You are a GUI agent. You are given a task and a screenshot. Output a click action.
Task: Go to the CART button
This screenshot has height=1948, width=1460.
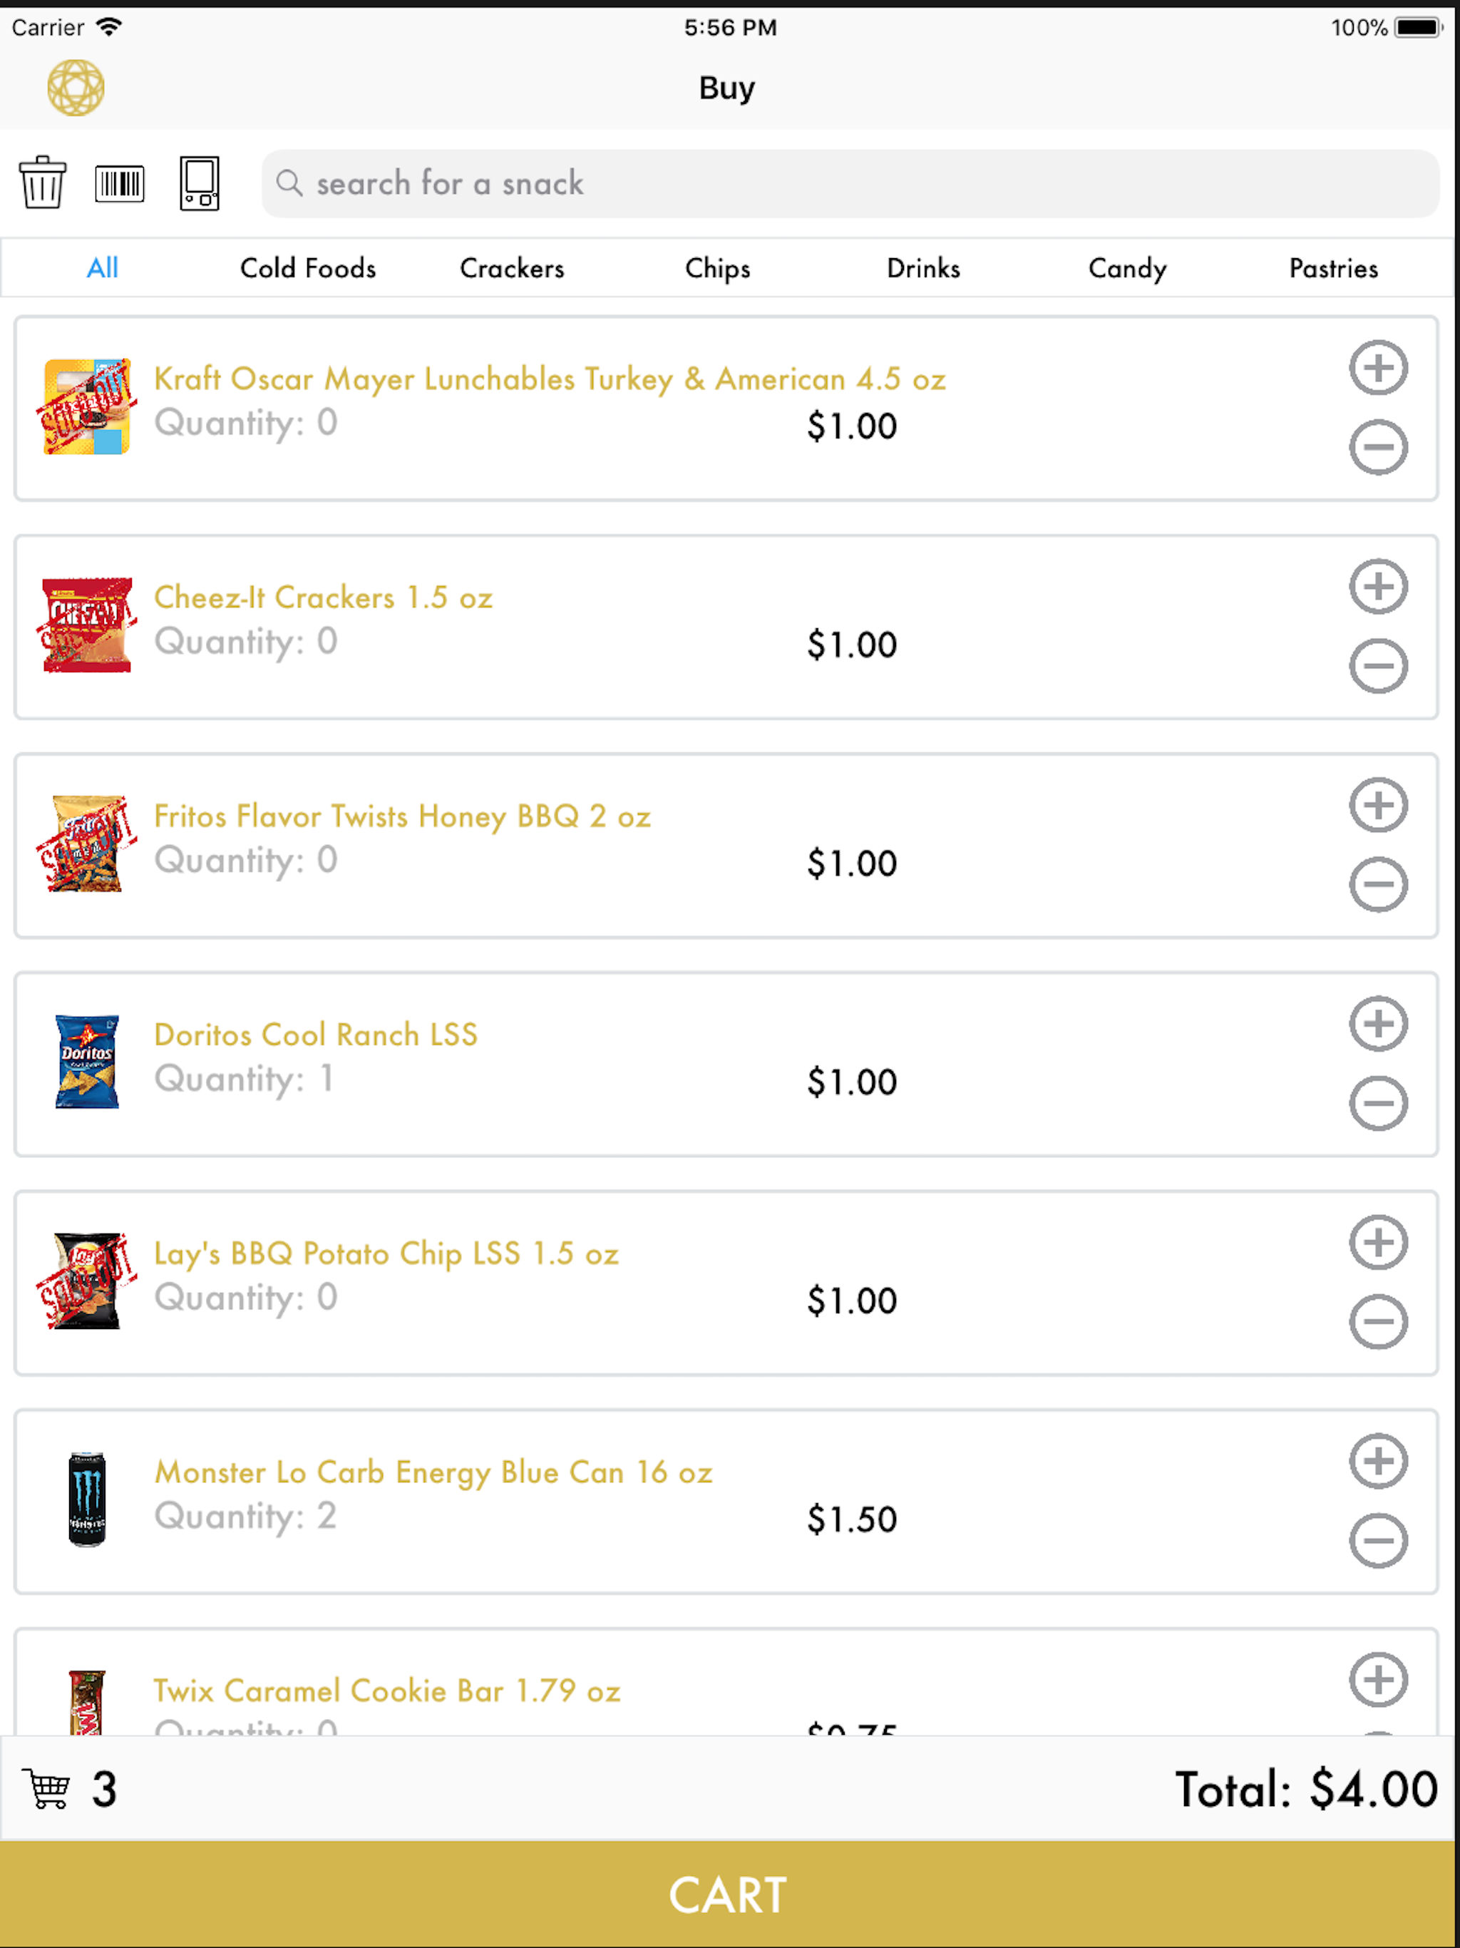pyautogui.click(x=727, y=1895)
